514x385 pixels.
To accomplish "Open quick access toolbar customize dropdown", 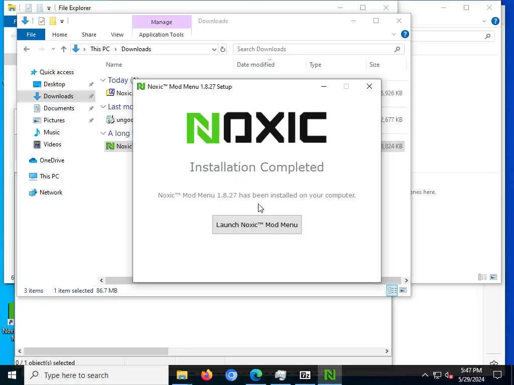I will pyautogui.click(x=62, y=21).
